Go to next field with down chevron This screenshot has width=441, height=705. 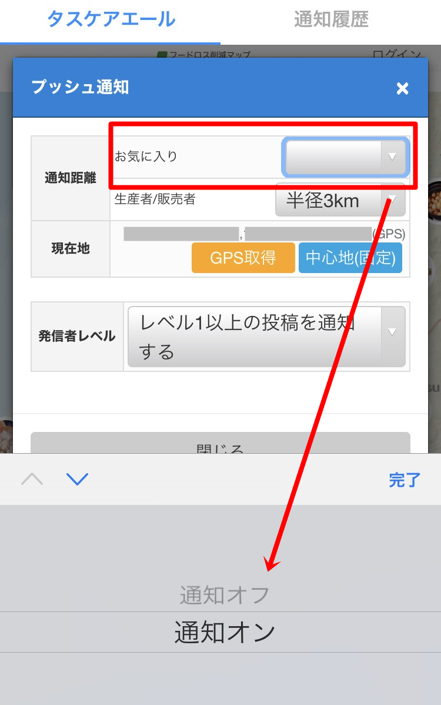click(77, 479)
